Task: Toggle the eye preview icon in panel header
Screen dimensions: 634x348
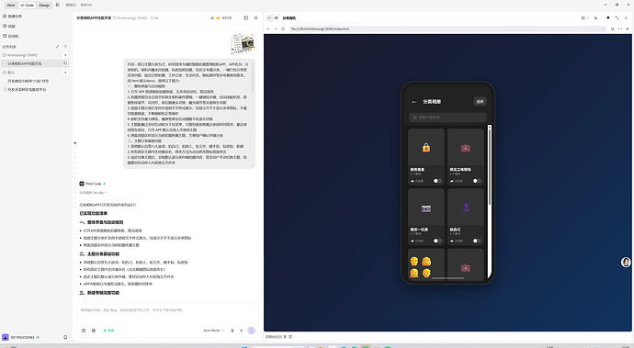Action: tap(277, 18)
